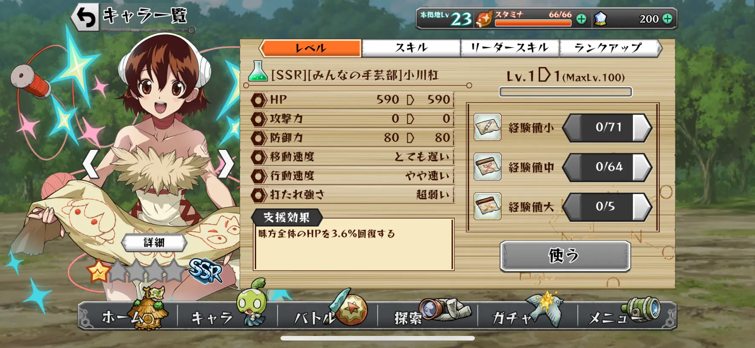755x348 pixels.
Task: Tap the 使う button
Action: point(565,256)
